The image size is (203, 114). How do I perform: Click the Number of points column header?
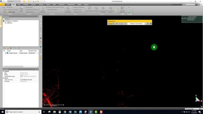click(x=33, y=51)
